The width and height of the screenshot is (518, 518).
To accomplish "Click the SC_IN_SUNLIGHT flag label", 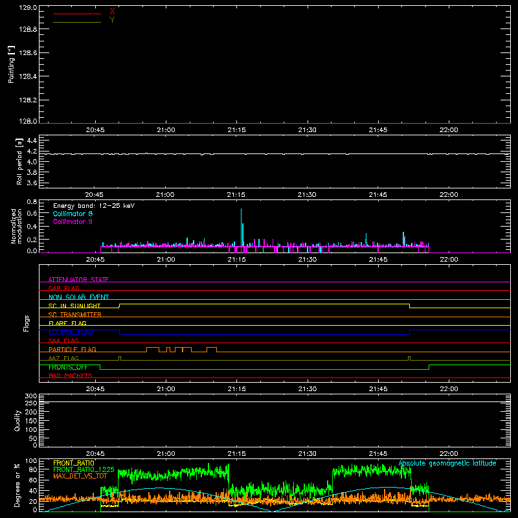I will [74, 306].
